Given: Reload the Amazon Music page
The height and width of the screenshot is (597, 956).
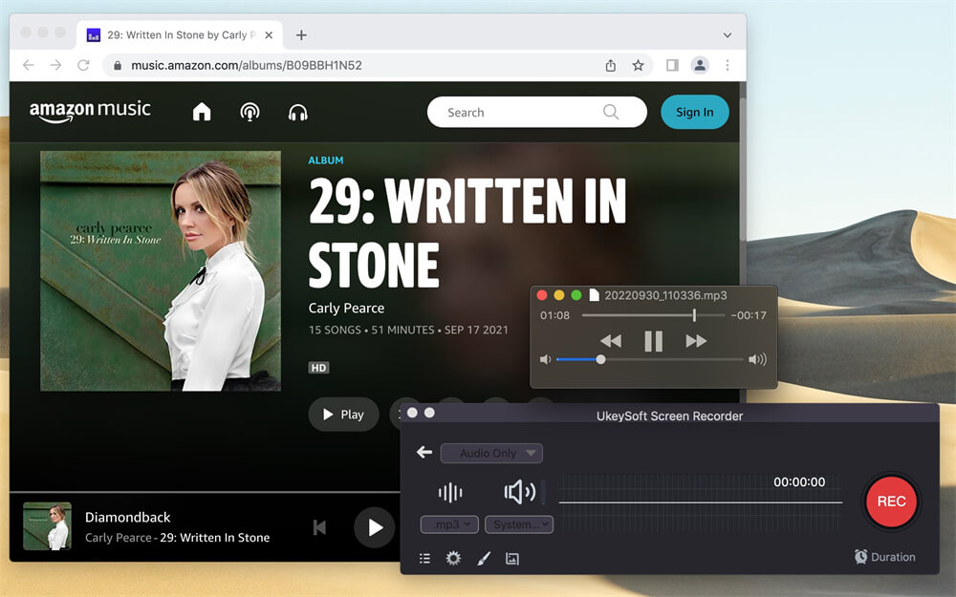Looking at the screenshot, I should 83,65.
